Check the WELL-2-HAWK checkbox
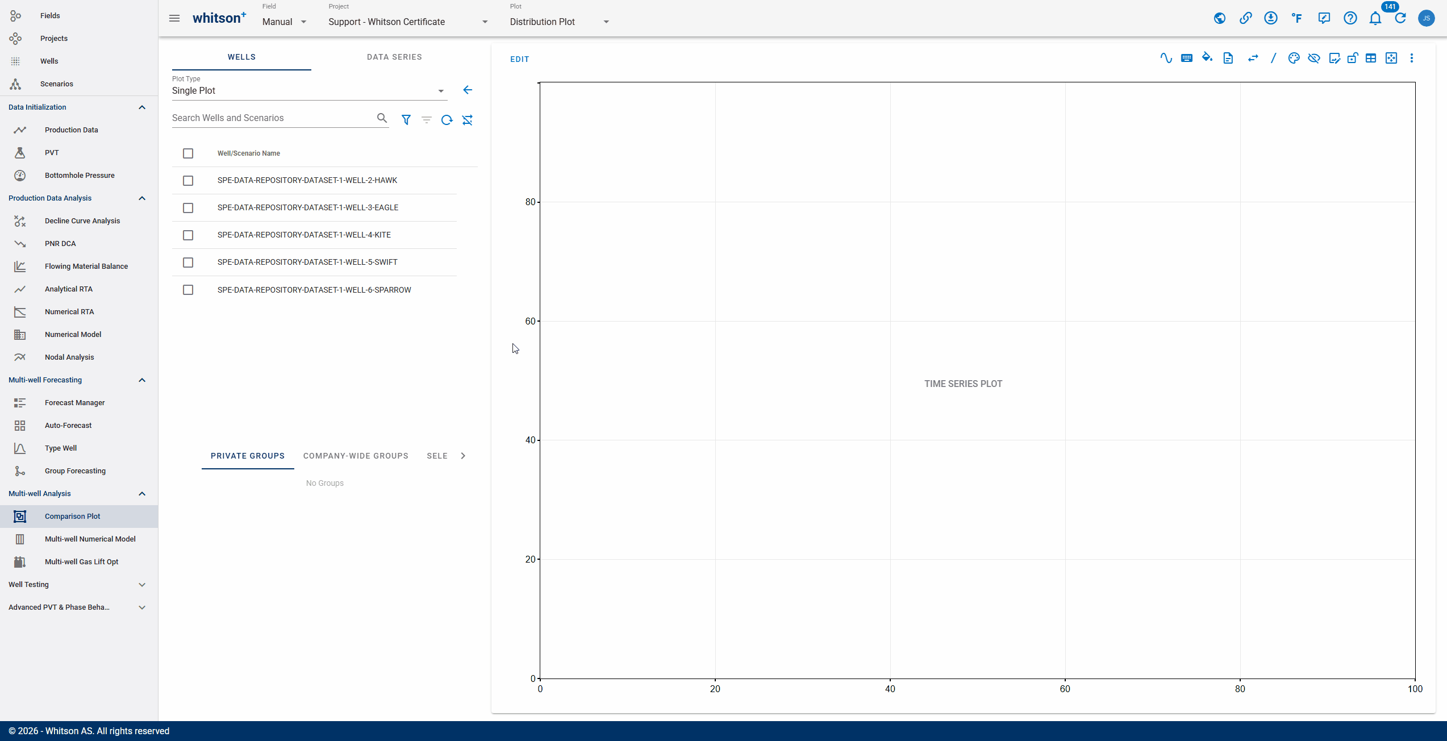The height and width of the screenshot is (741, 1447). (x=188, y=181)
